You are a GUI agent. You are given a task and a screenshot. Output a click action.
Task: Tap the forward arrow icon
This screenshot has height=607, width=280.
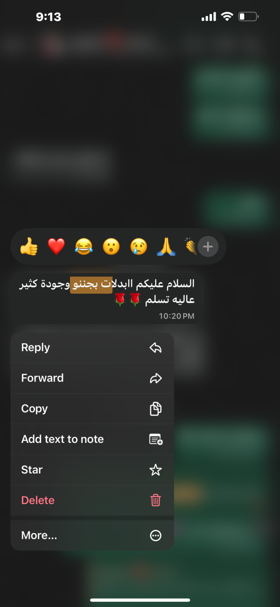pyautogui.click(x=155, y=378)
